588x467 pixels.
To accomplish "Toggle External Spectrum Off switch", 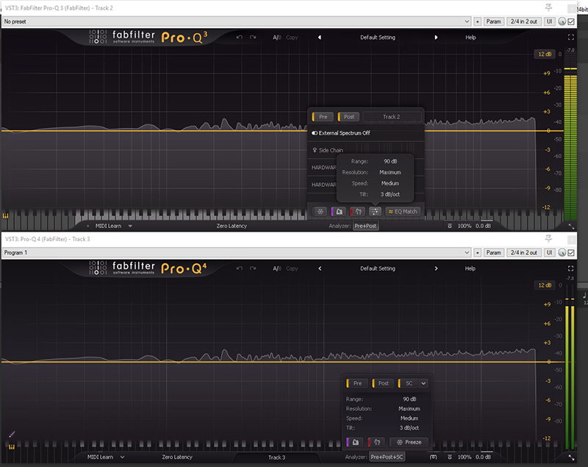I will coord(315,133).
